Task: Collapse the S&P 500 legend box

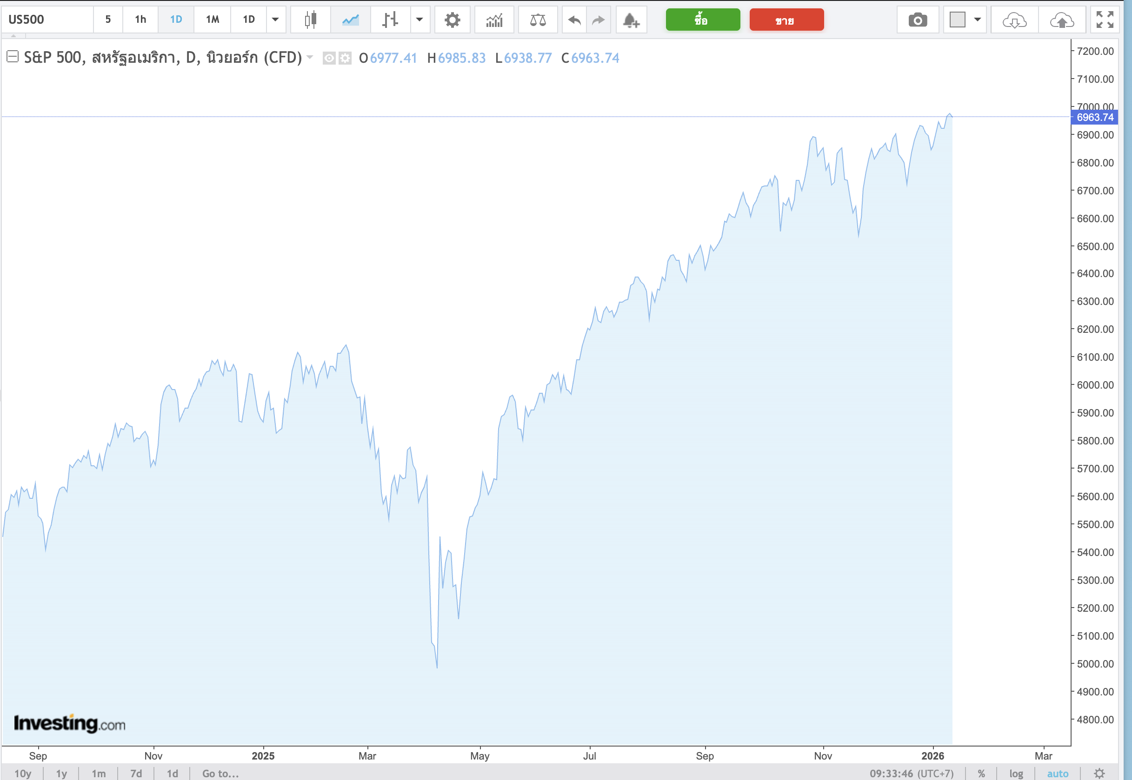Action: (12, 57)
